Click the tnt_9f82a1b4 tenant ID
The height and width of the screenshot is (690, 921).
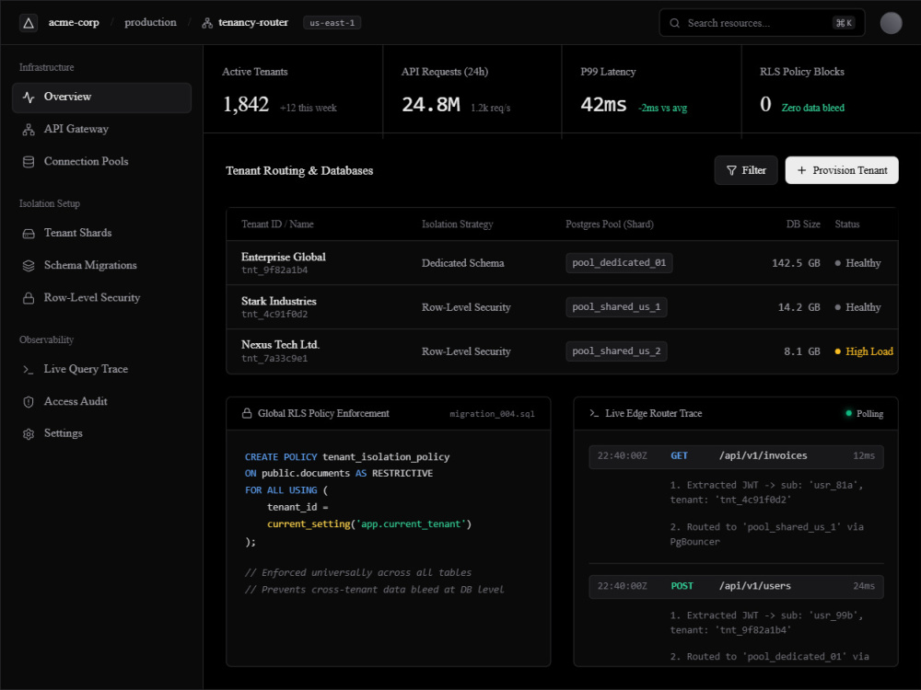click(274, 270)
